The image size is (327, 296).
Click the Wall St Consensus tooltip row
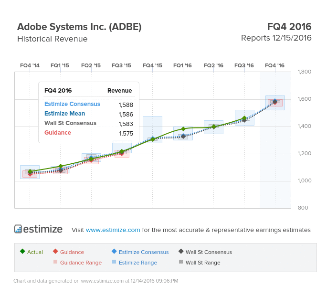pos(89,123)
